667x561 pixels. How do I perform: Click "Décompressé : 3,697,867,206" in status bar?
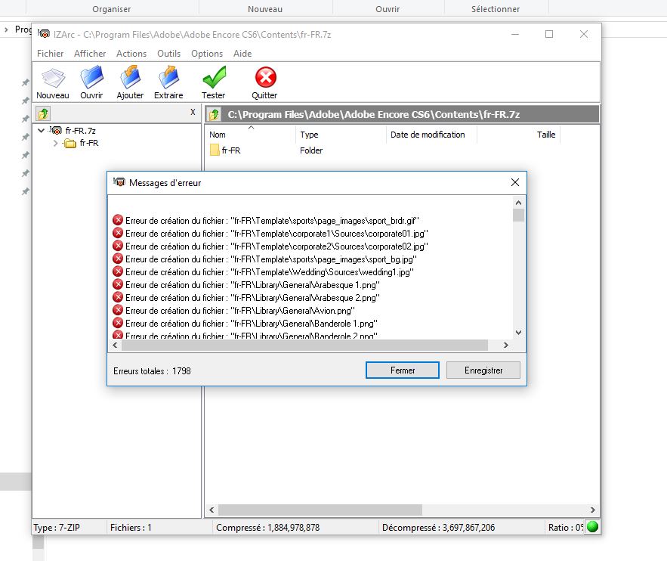pyautogui.click(x=438, y=528)
